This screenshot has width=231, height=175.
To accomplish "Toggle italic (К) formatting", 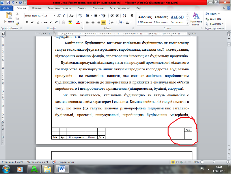I will [32, 22].
